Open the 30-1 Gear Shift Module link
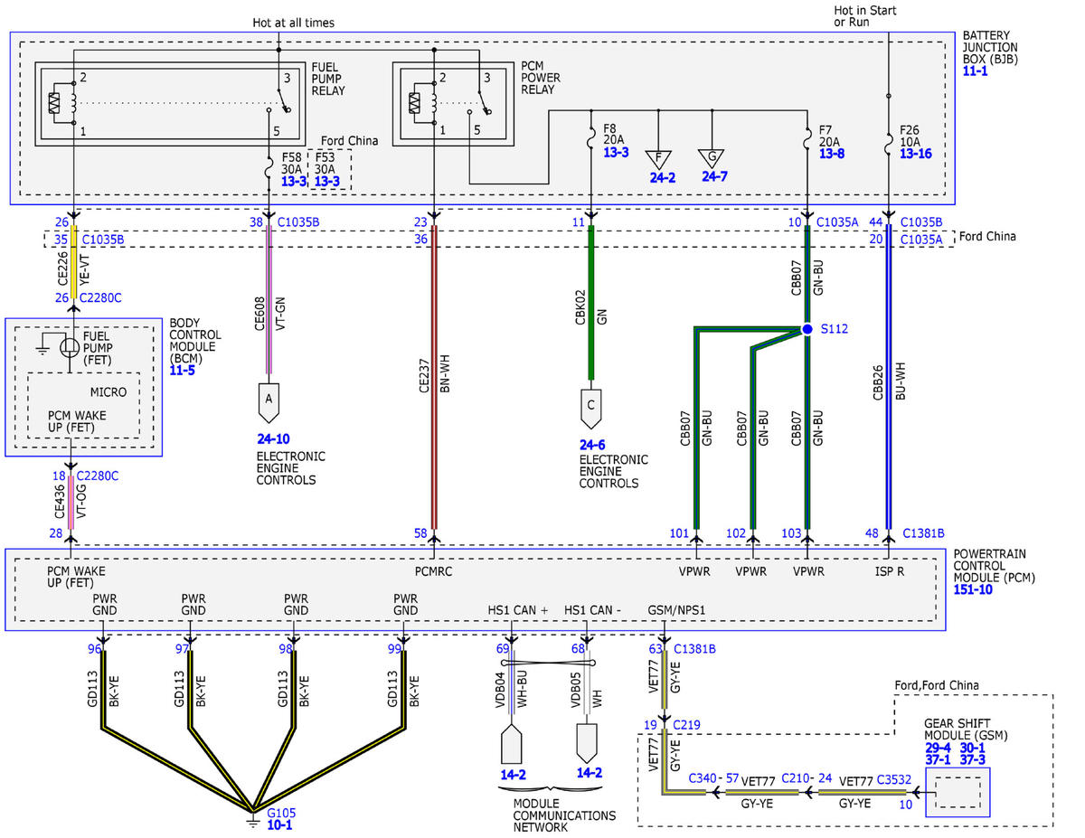Viewport: 1085px width, 838px height. pyautogui.click(x=974, y=749)
